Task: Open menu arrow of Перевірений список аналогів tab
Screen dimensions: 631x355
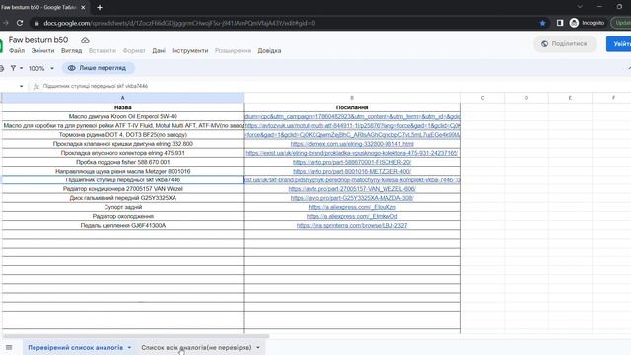Action: pyautogui.click(x=129, y=347)
